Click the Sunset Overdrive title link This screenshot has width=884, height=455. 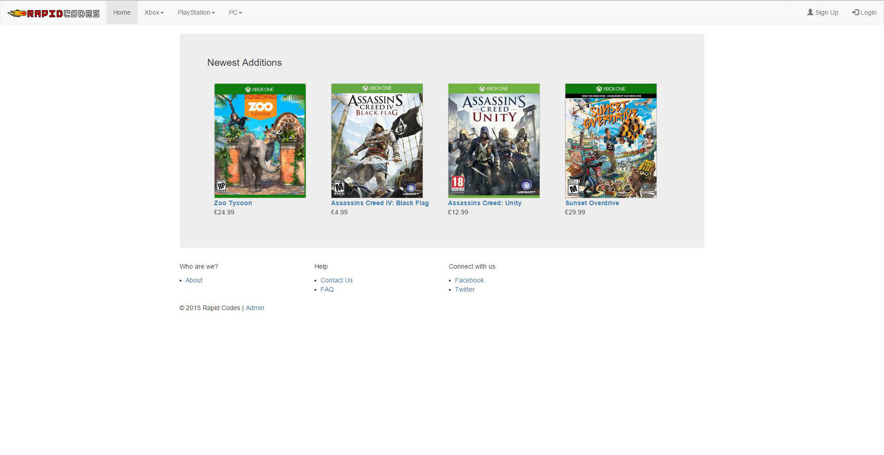(x=592, y=203)
